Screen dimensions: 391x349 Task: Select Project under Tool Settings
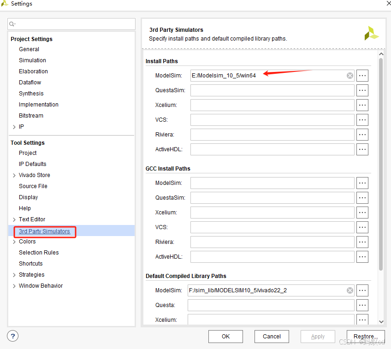click(x=28, y=153)
